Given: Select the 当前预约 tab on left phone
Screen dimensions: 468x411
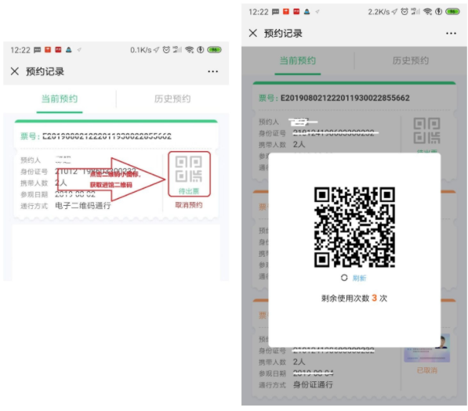Looking at the screenshot, I should tap(60, 99).
